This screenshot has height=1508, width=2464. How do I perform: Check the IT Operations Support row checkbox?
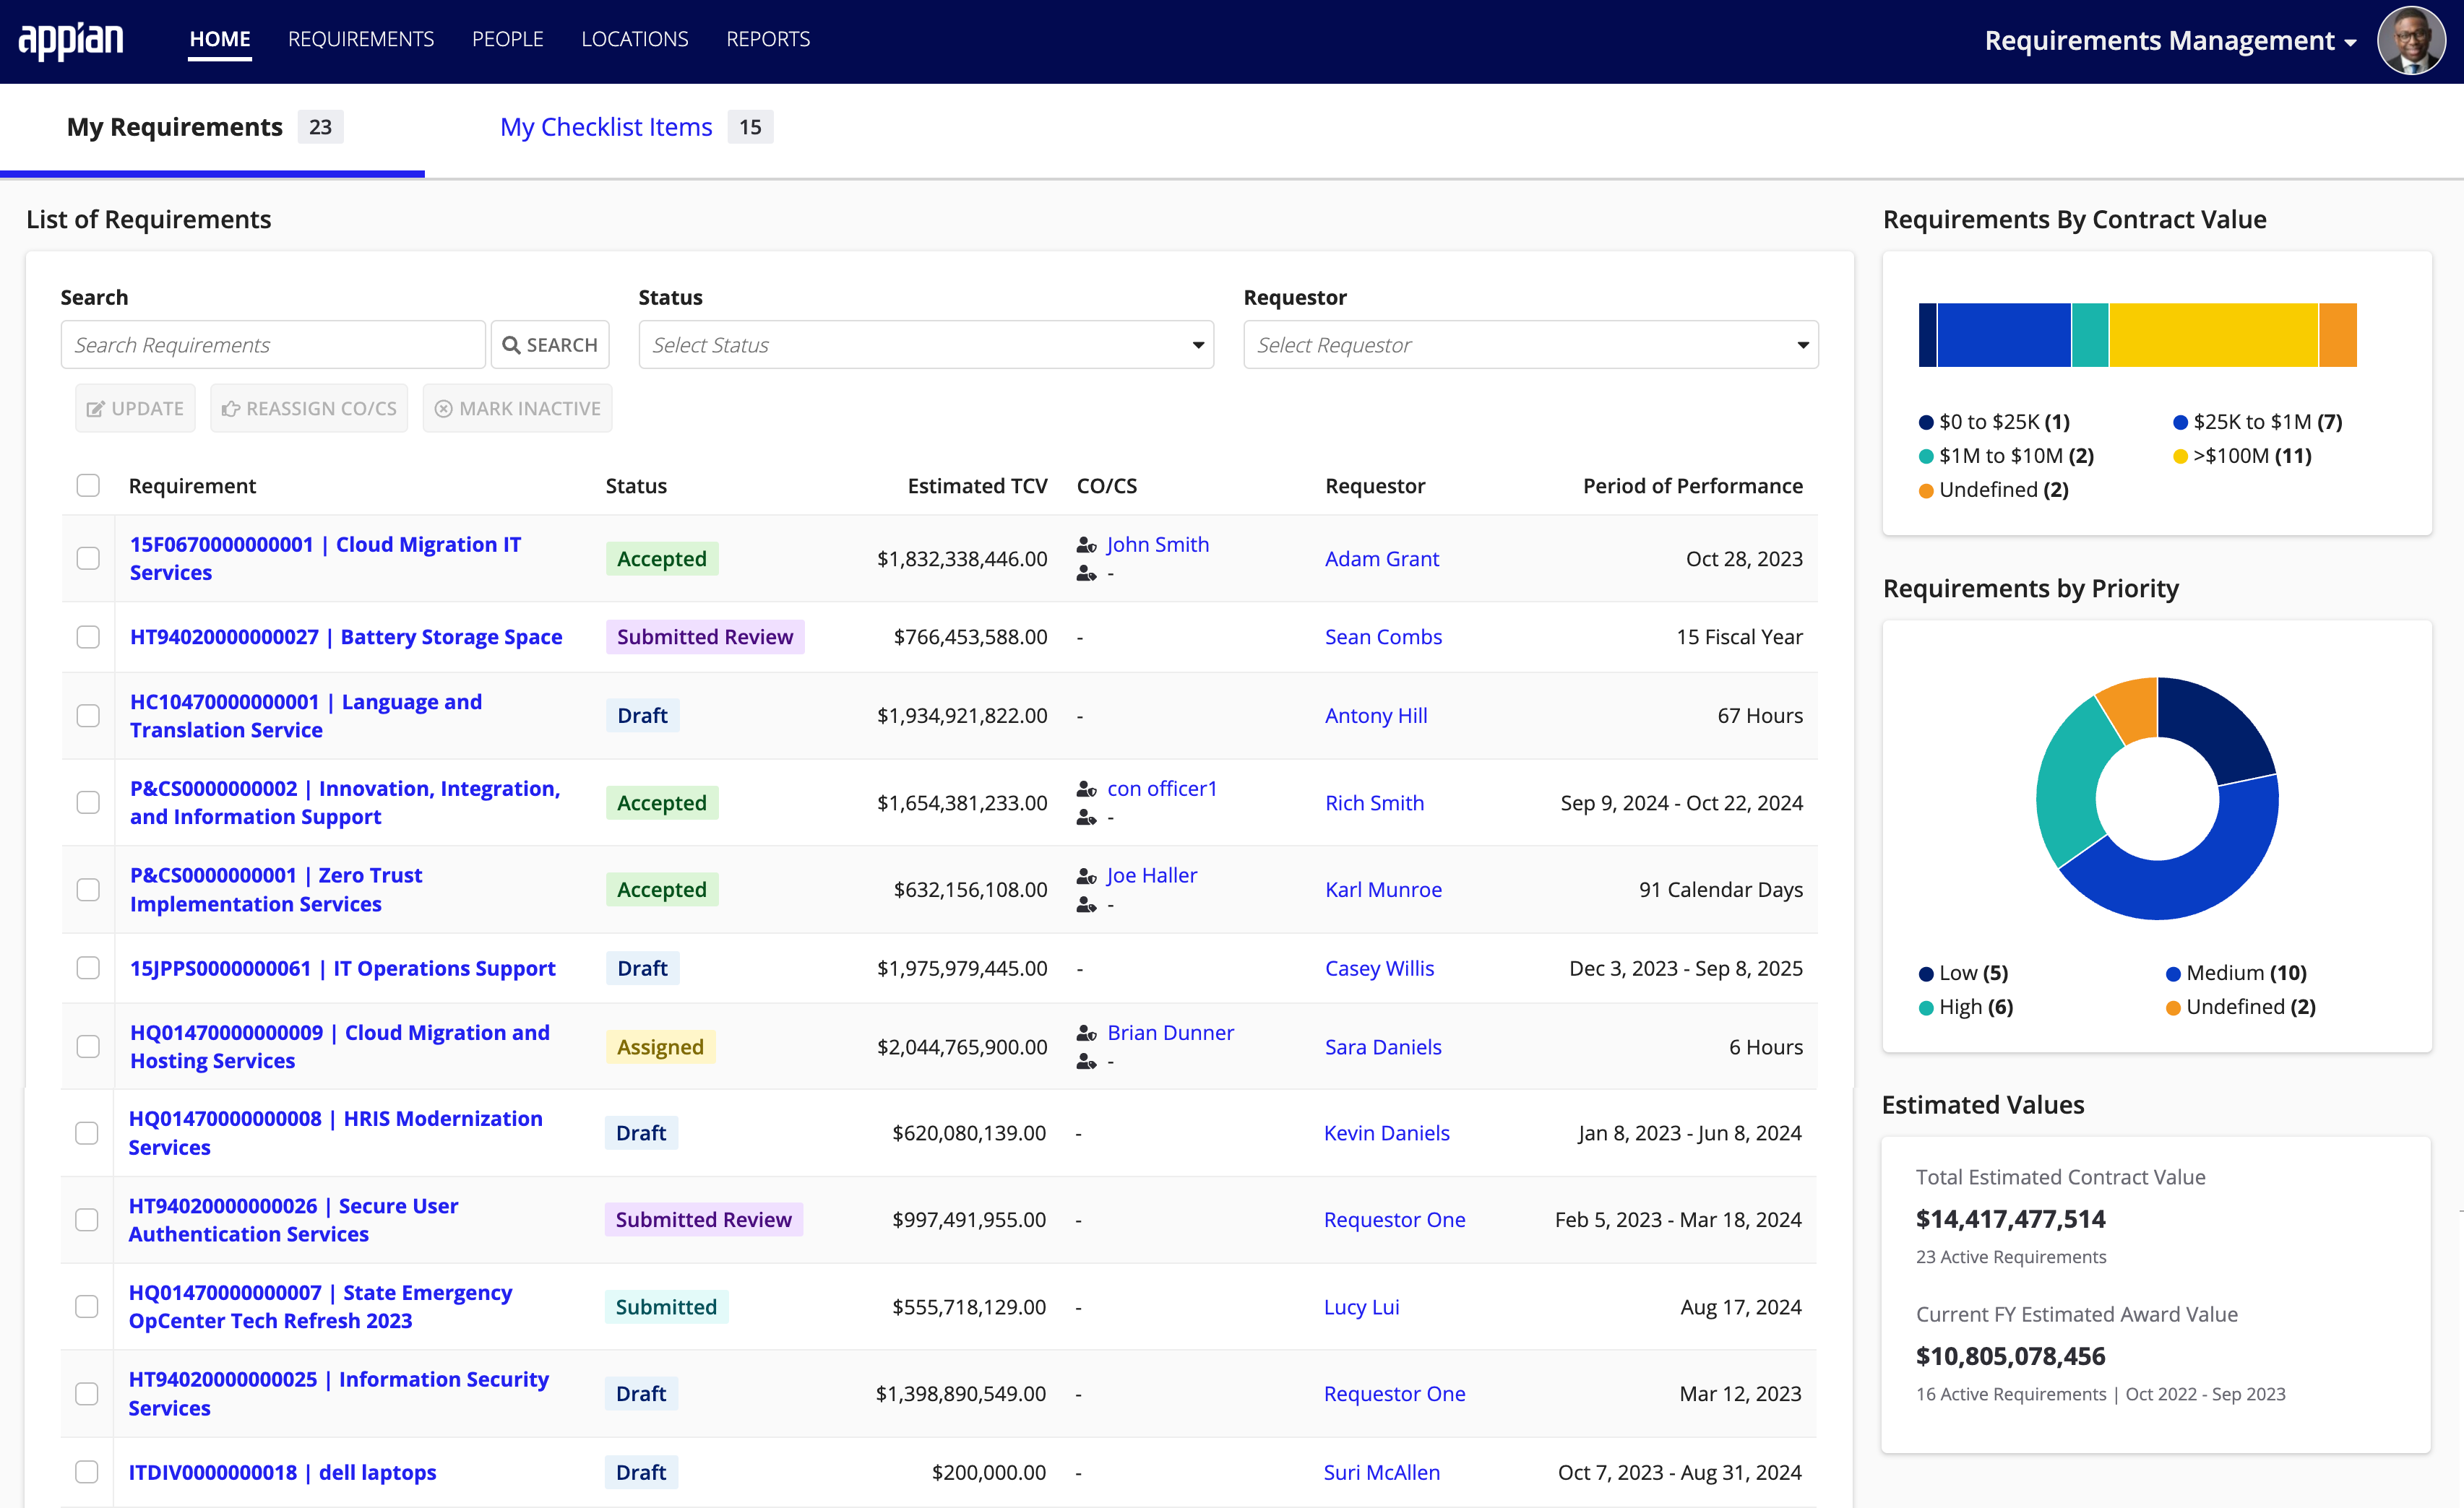88,967
